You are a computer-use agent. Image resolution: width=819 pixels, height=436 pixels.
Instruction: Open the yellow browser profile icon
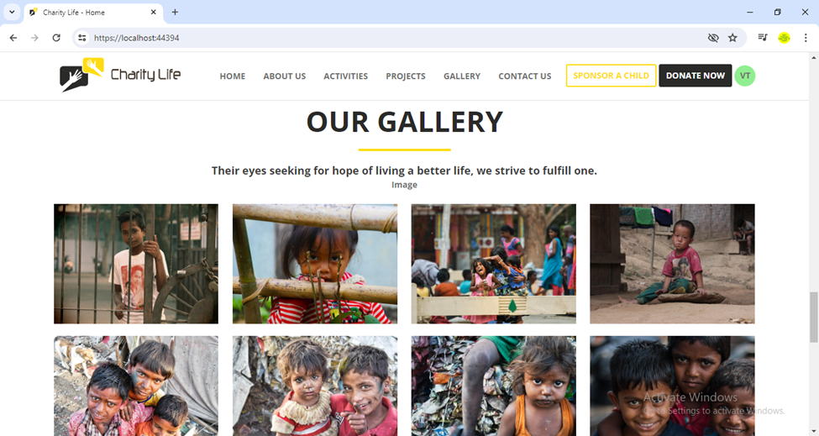pos(784,38)
